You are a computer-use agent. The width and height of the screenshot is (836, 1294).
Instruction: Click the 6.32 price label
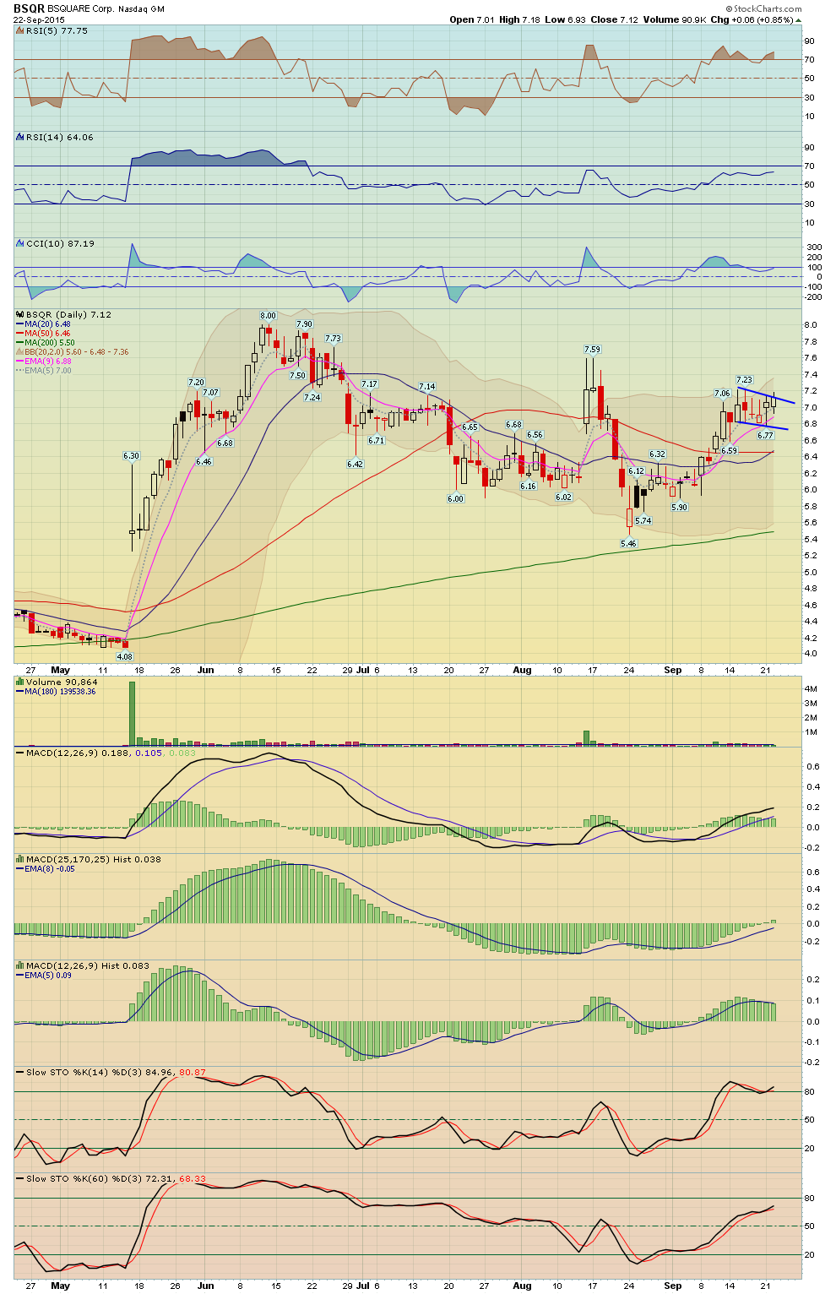pos(657,454)
